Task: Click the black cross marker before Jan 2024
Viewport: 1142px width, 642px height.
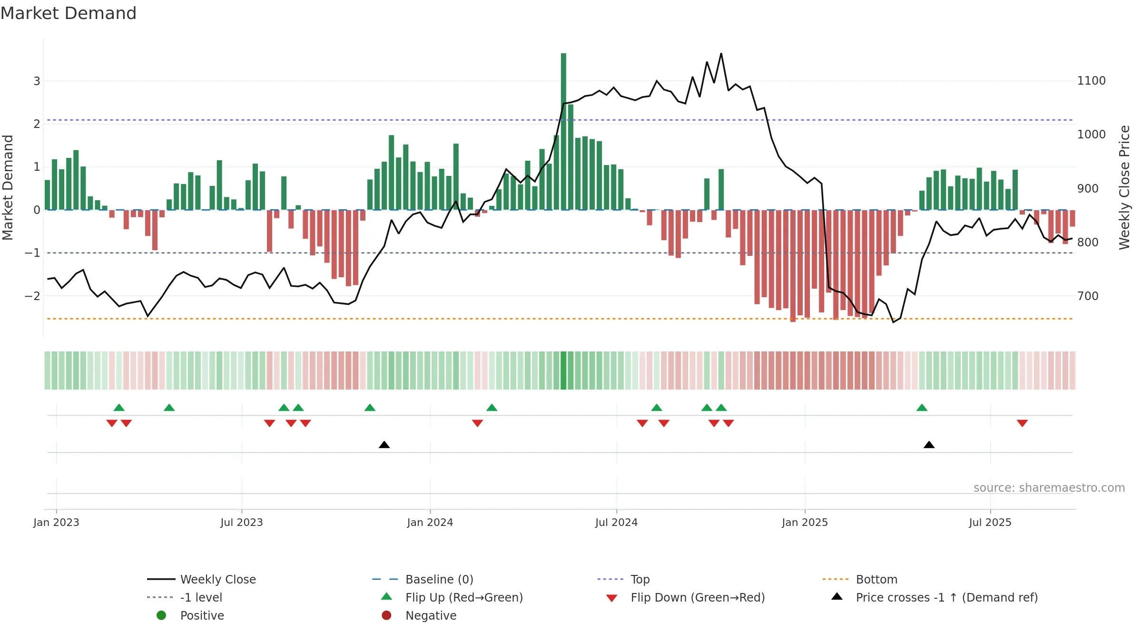Action: pyautogui.click(x=384, y=445)
